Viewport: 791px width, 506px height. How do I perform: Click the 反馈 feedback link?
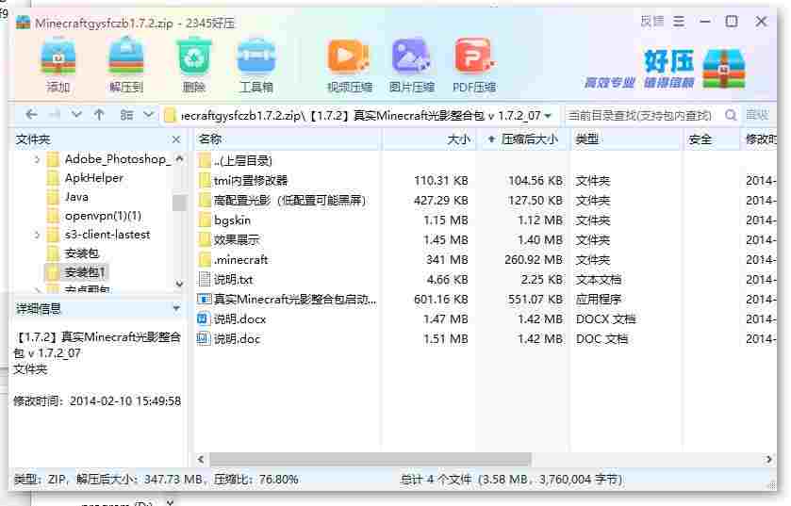pos(651,22)
